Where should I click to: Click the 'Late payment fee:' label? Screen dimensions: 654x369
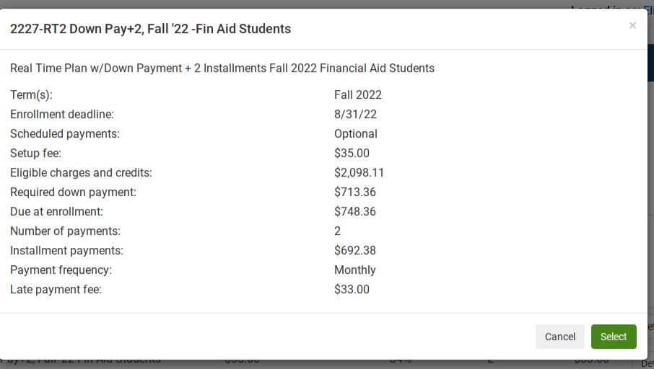pyautogui.click(x=56, y=290)
